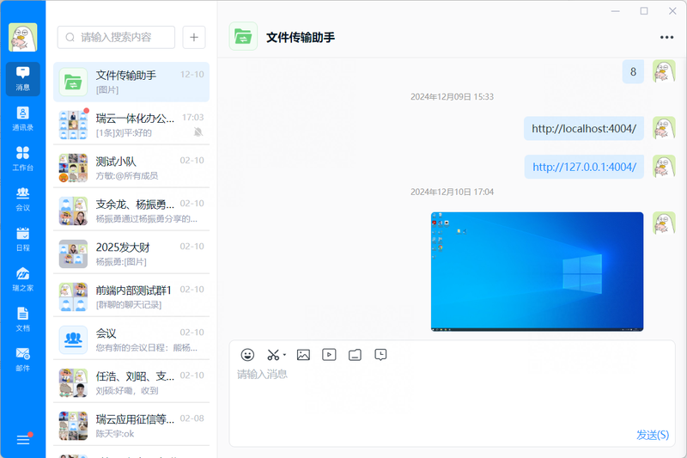
Task: Click the plus button beside search box
Action: pos(194,37)
